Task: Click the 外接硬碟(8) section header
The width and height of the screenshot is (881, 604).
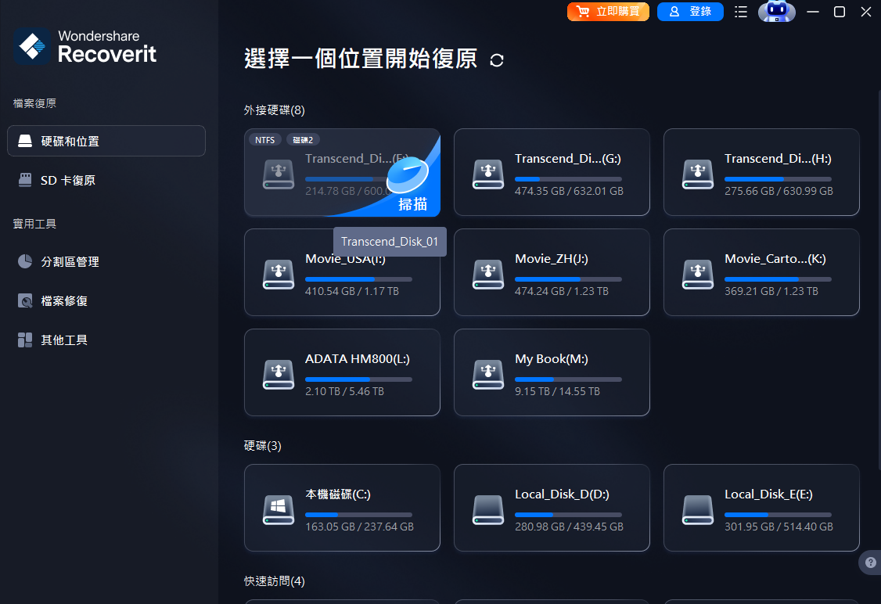Action: 274,110
